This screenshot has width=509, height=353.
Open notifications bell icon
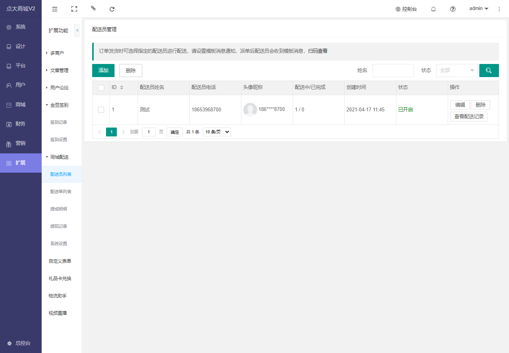click(x=433, y=9)
